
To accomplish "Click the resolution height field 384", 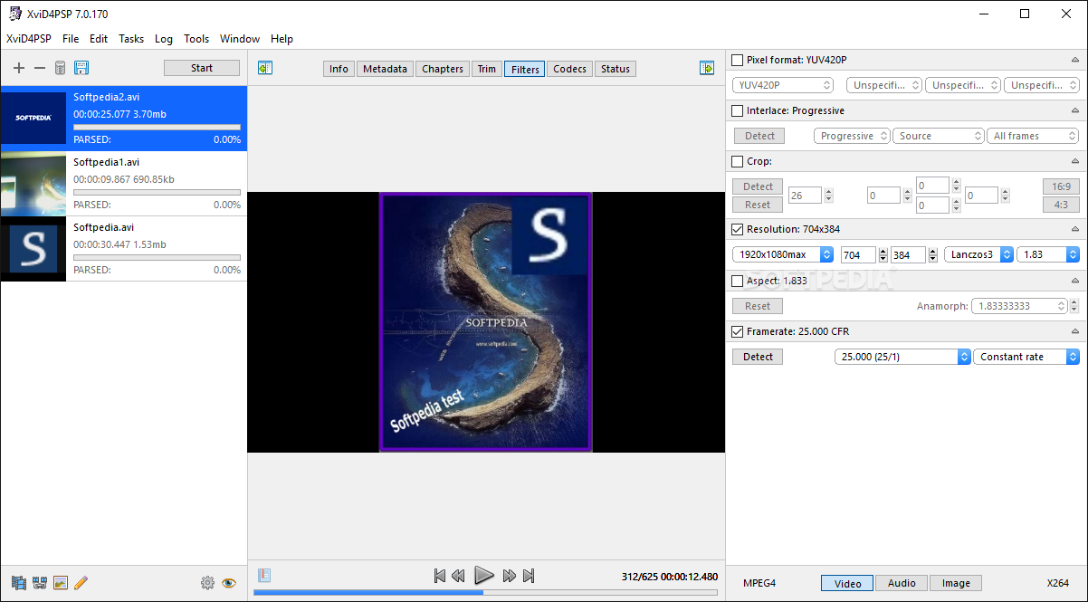I will coord(908,255).
